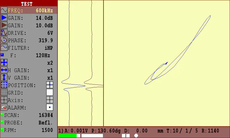Image resolution: width=230 pixels, height=138 pixels.
Task: Click the green progress bar
Action: pos(68,136)
